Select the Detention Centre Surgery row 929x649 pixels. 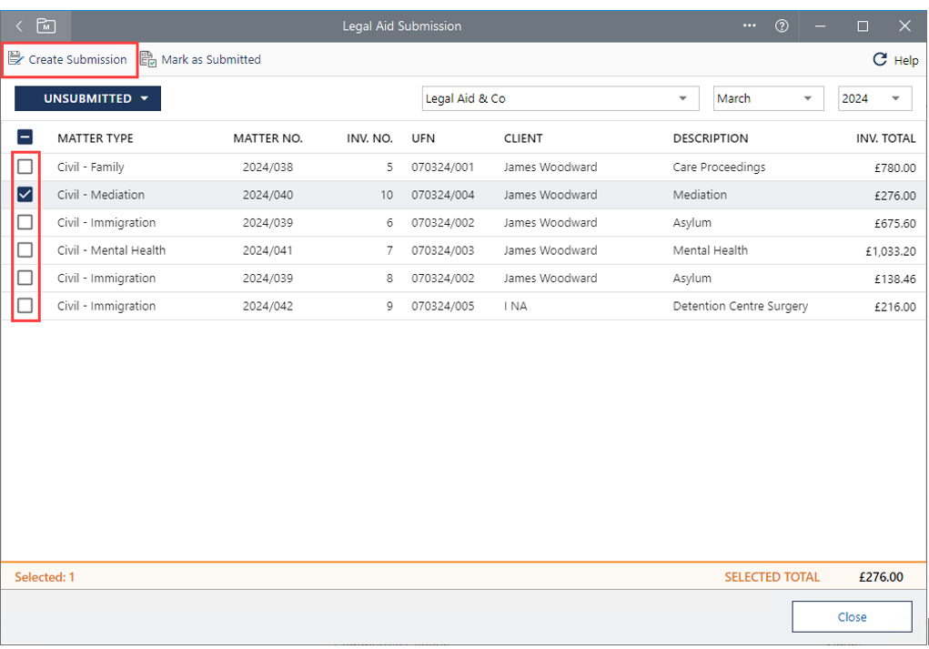tap(740, 306)
